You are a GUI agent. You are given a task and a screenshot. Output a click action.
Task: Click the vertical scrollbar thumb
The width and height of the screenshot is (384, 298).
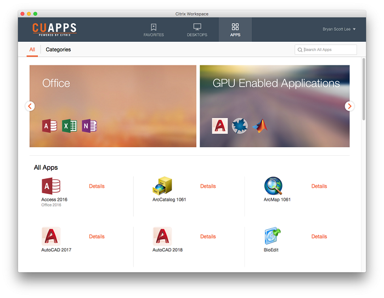tap(364, 89)
